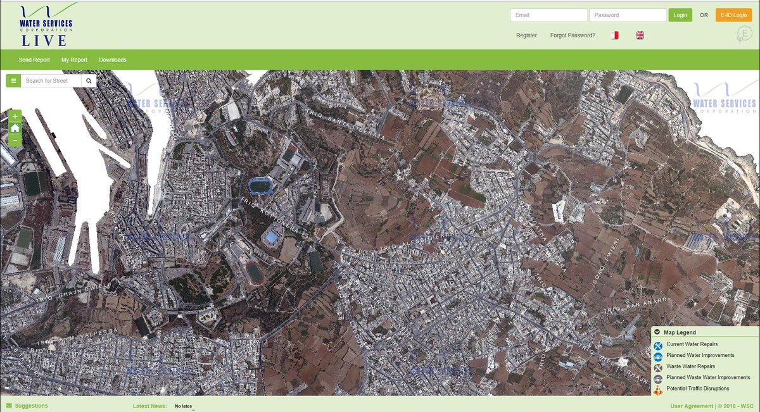The height and width of the screenshot is (412, 760).
Task: Open My Report menu item
Action: click(x=74, y=60)
